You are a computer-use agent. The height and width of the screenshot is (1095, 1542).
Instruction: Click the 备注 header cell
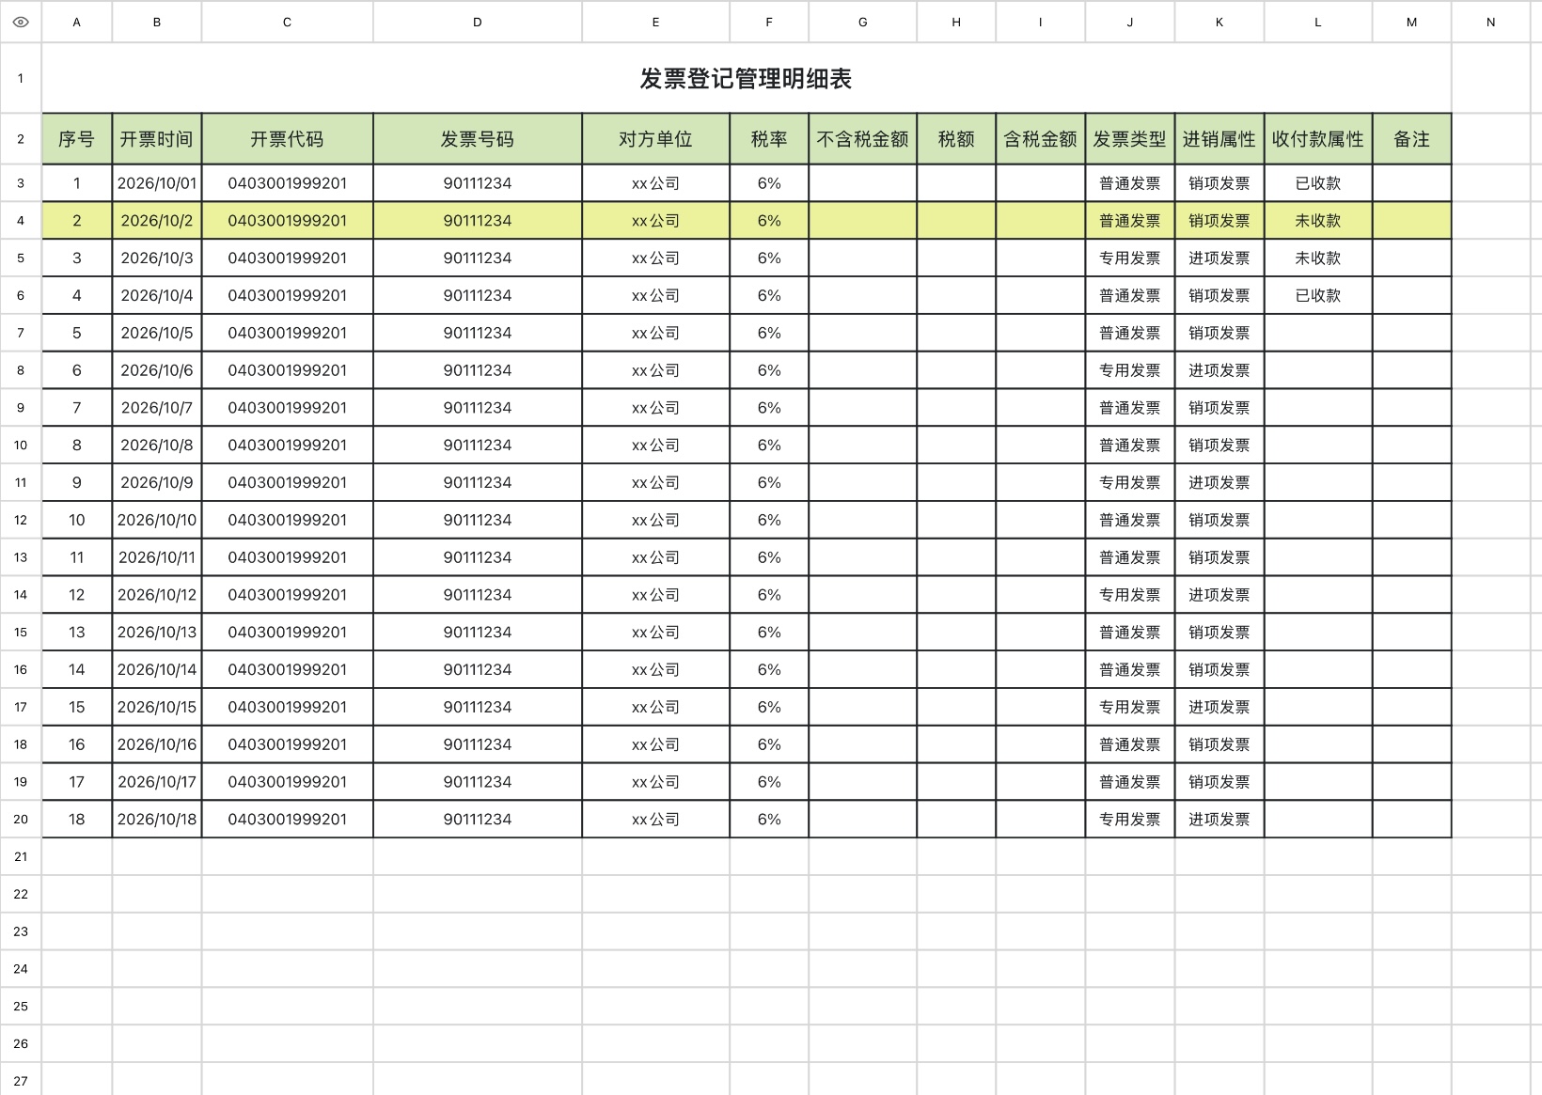pyautogui.click(x=1411, y=139)
